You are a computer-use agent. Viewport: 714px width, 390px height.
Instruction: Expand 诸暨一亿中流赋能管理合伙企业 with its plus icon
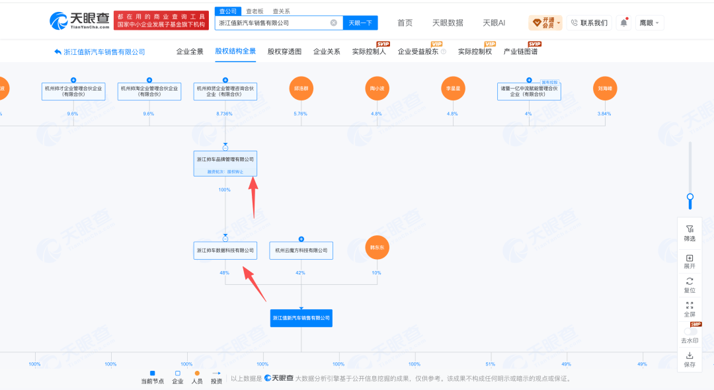tap(529, 80)
